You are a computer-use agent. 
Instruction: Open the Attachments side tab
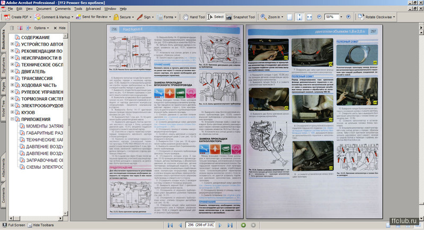pos(3,167)
